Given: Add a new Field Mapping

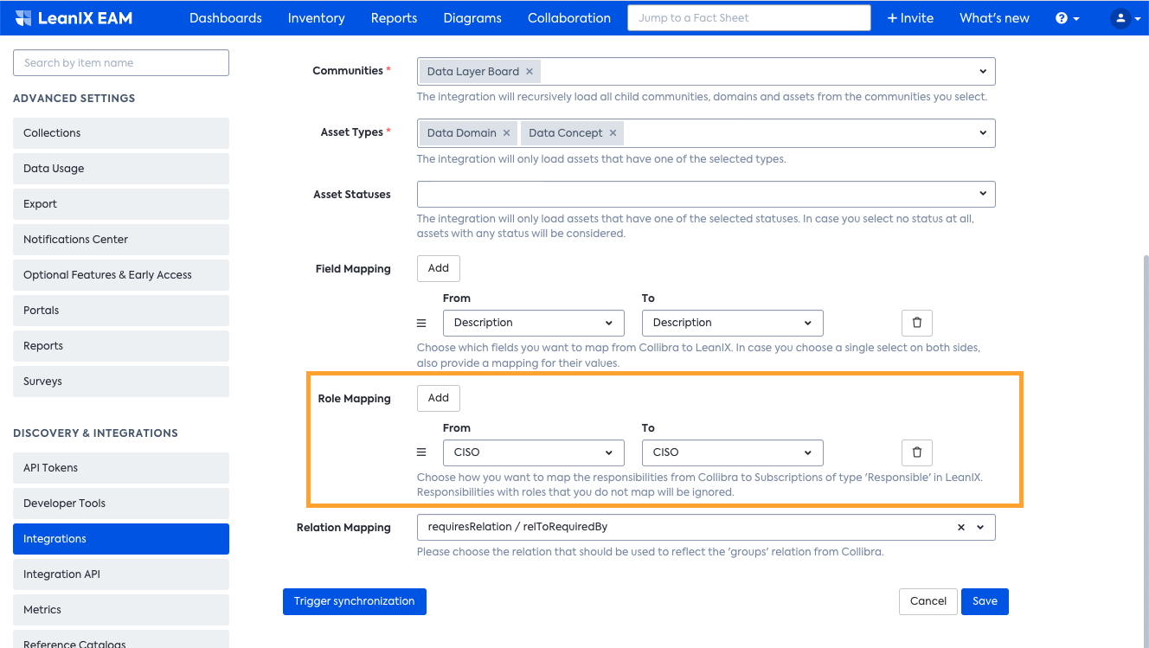Looking at the screenshot, I should click(439, 268).
